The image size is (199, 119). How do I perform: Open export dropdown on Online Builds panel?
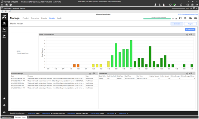(188, 74)
